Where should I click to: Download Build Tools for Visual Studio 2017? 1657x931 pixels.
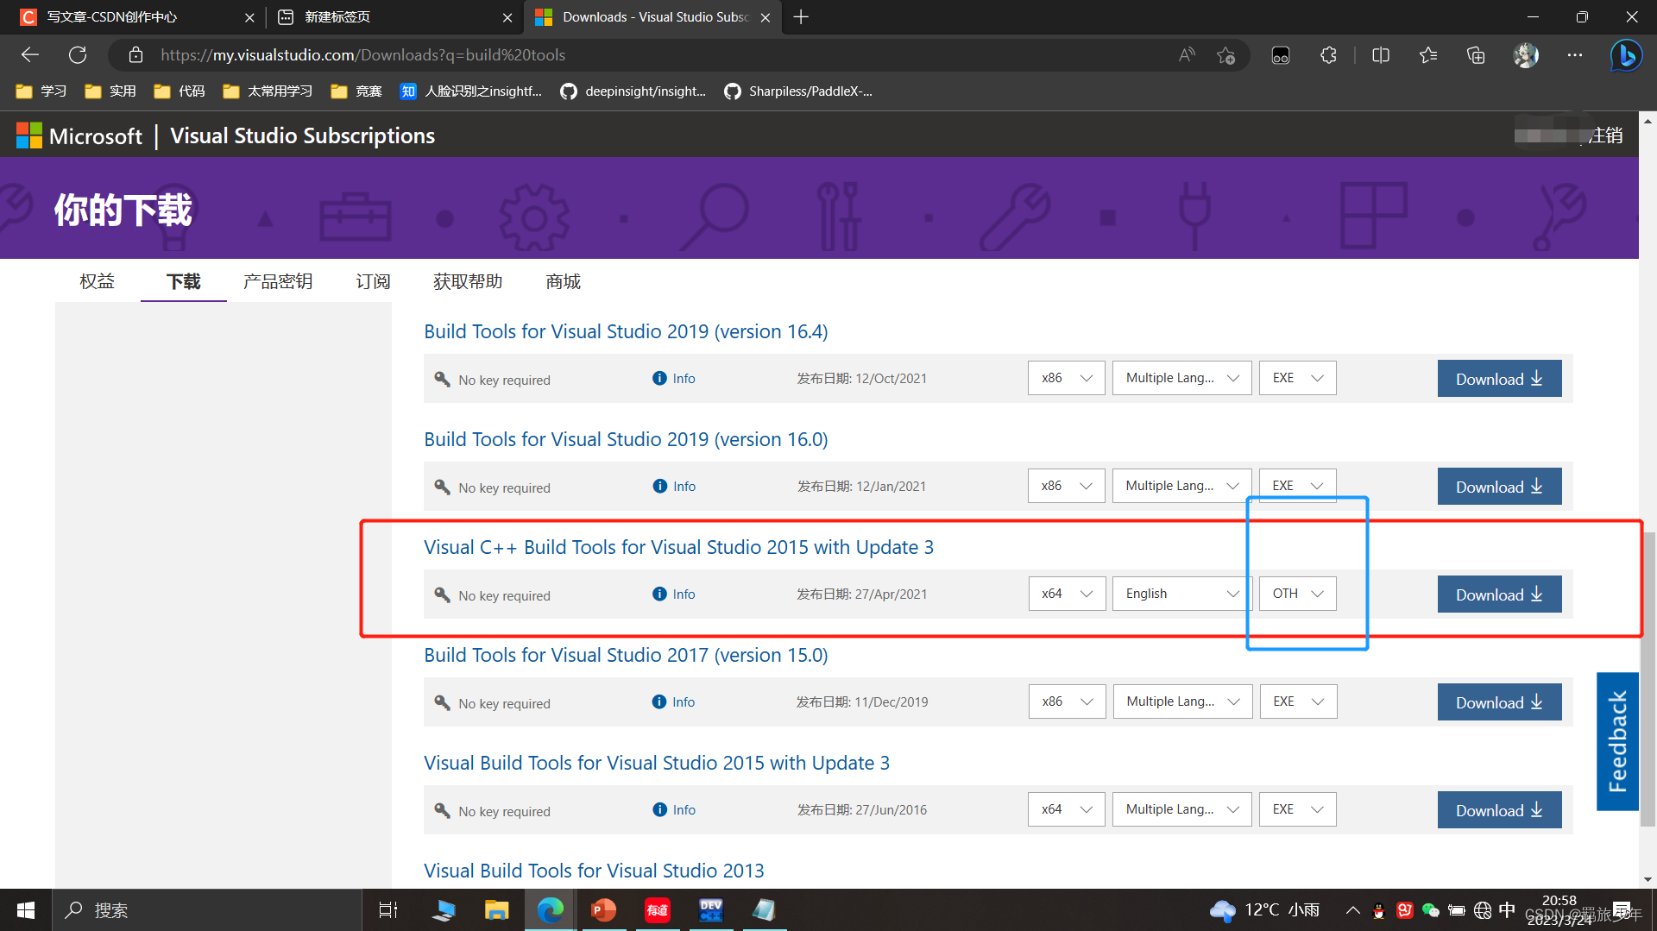(x=1499, y=702)
